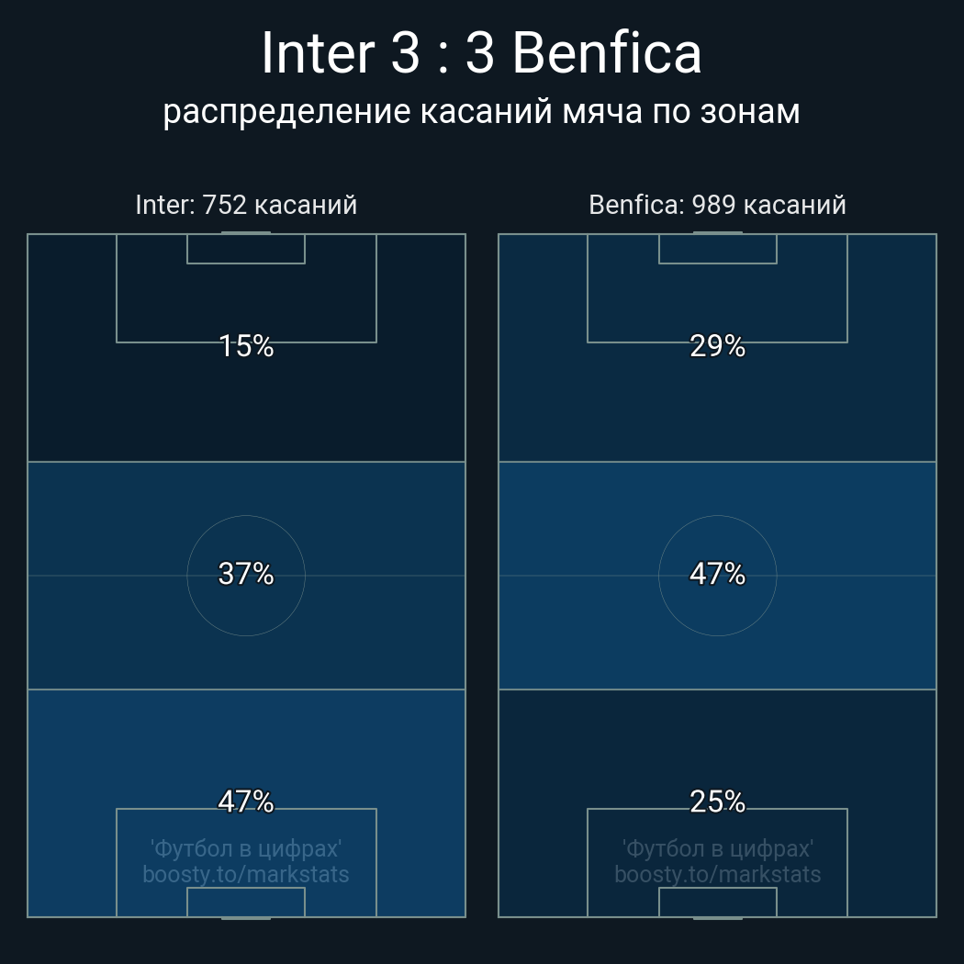Open boosty.to/markstats link on Inter pitch
The width and height of the screenshot is (964, 964).
pyautogui.click(x=246, y=874)
